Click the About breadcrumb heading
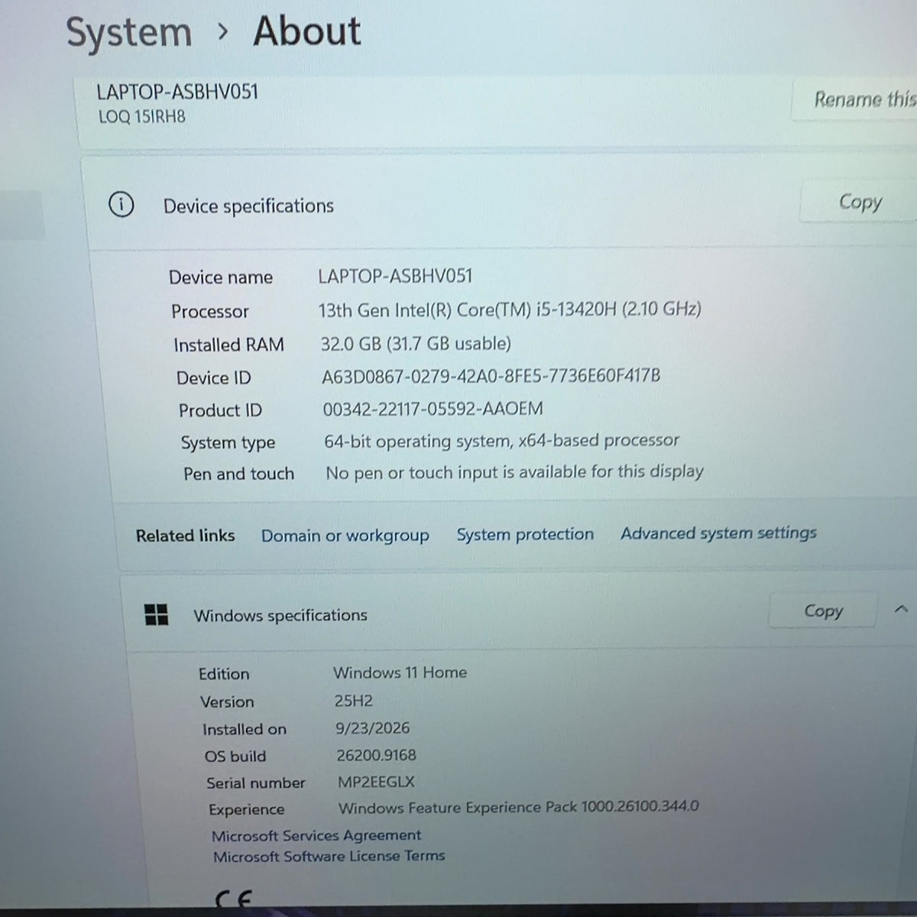The height and width of the screenshot is (917, 917). pos(307,31)
